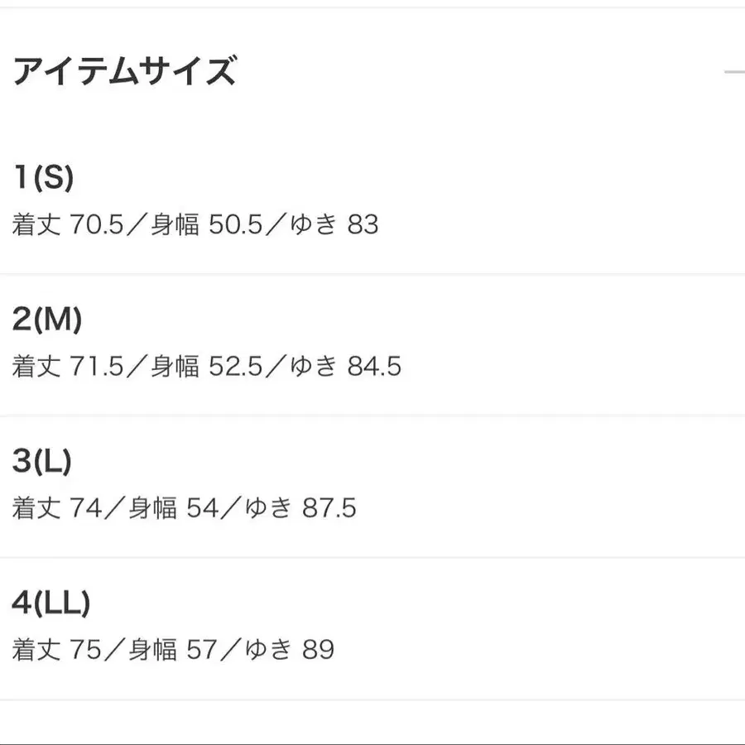
Task: Click ゆき 87.5 in the L size row
Action: (x=300, y=508)
